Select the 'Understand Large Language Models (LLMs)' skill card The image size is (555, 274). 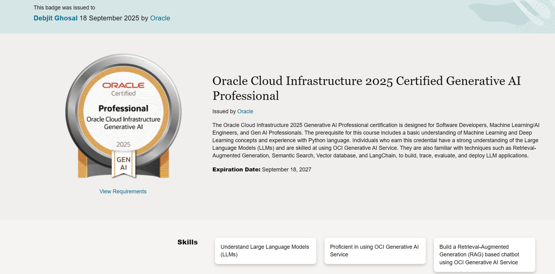click(265, 251)
